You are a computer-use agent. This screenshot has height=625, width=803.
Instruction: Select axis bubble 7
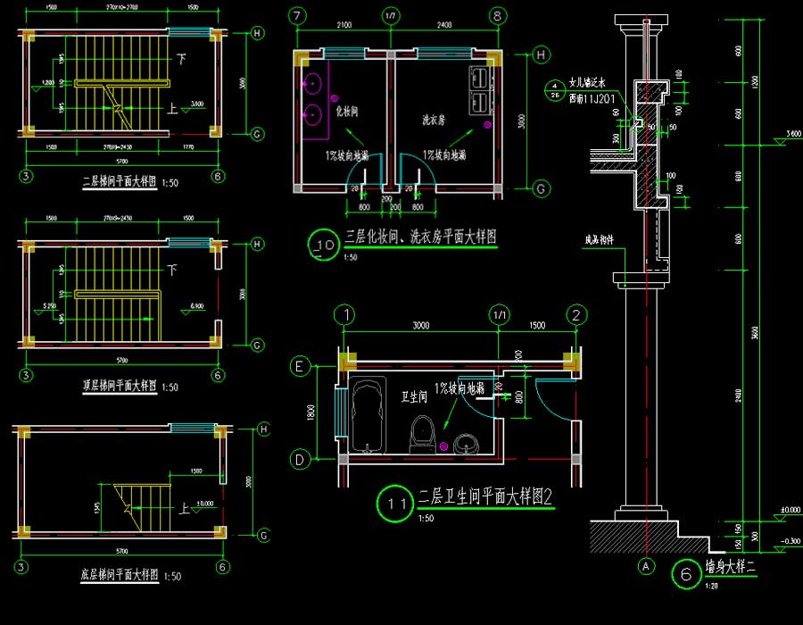click(x=297, y=15)
